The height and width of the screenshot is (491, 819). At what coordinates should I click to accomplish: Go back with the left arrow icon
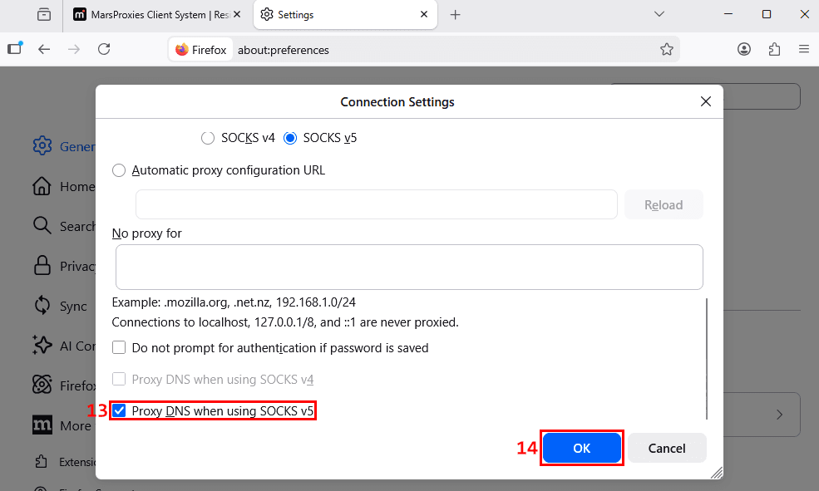click(44, 49)
